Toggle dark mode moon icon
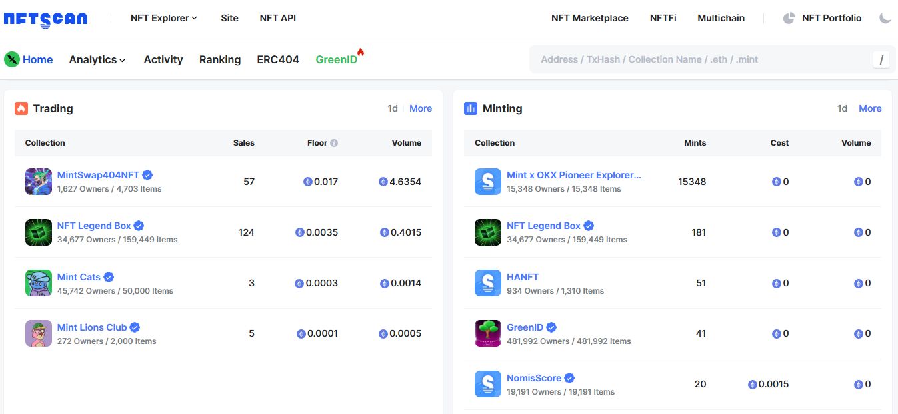The height and width of the screenshot is (414, 898). 885,18
